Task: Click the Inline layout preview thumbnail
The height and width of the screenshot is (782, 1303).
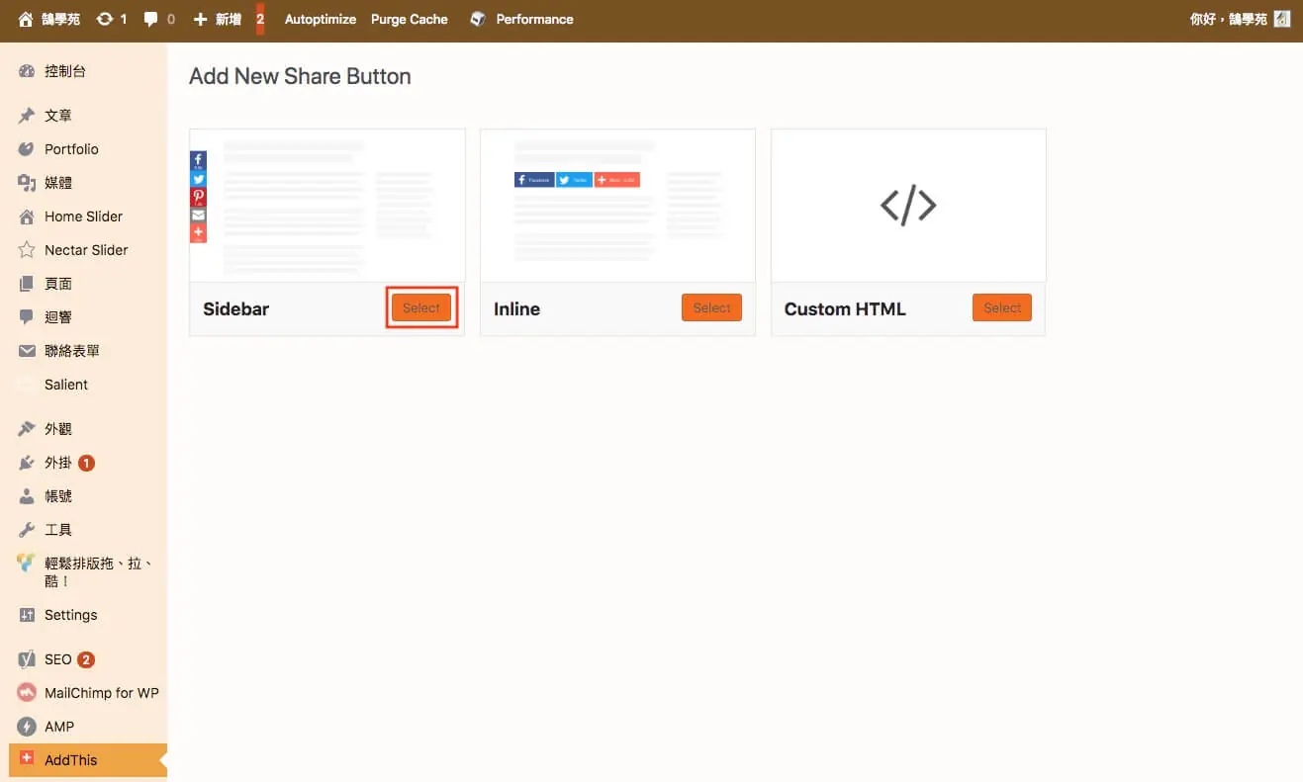Action: point(617,206)
